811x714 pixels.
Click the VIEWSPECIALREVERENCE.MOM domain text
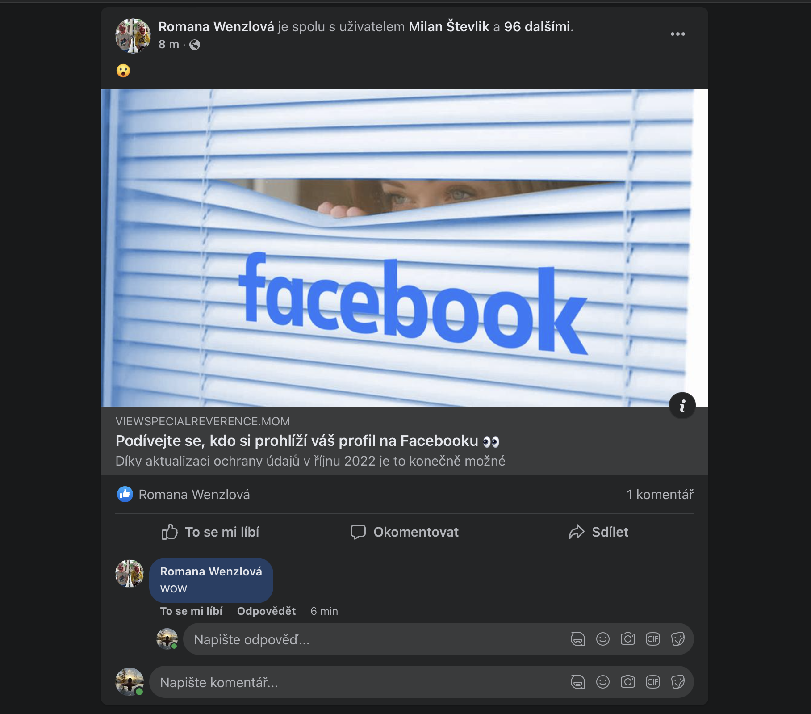[x=203, y=421]
